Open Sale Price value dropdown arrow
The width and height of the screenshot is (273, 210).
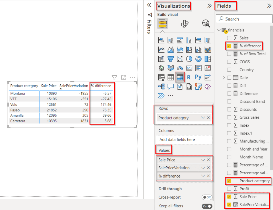[203, 160]
